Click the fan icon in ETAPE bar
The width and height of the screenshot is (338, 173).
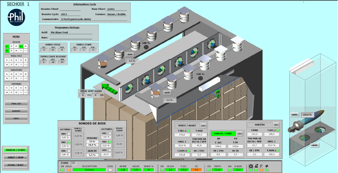click(x=251, y=166)
